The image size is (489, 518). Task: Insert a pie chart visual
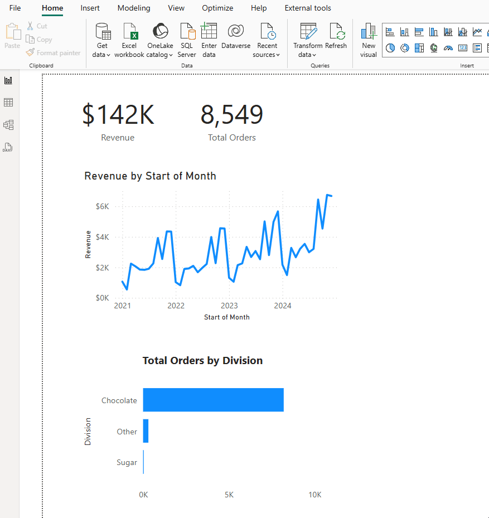(x=390, y=49)
